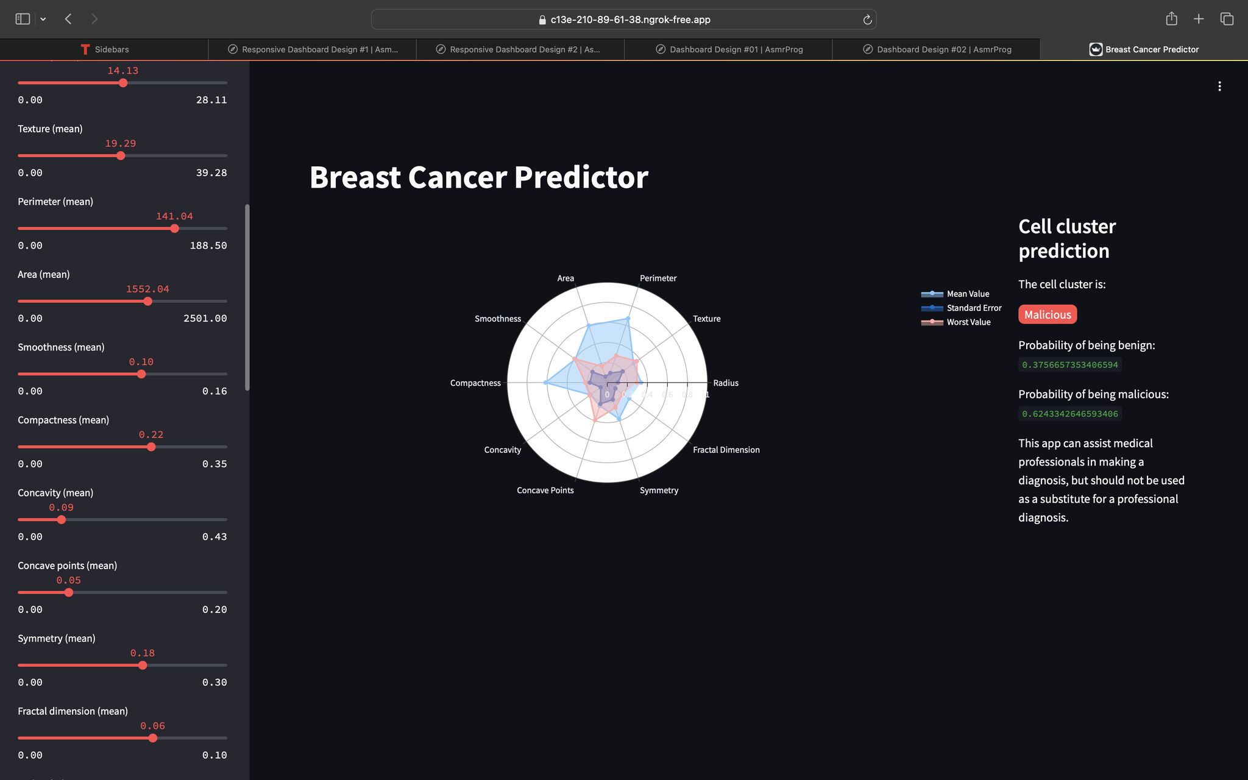Click the Concavity (mean) slider handle
Screen dimensions: 1248x780
(61, 520)
